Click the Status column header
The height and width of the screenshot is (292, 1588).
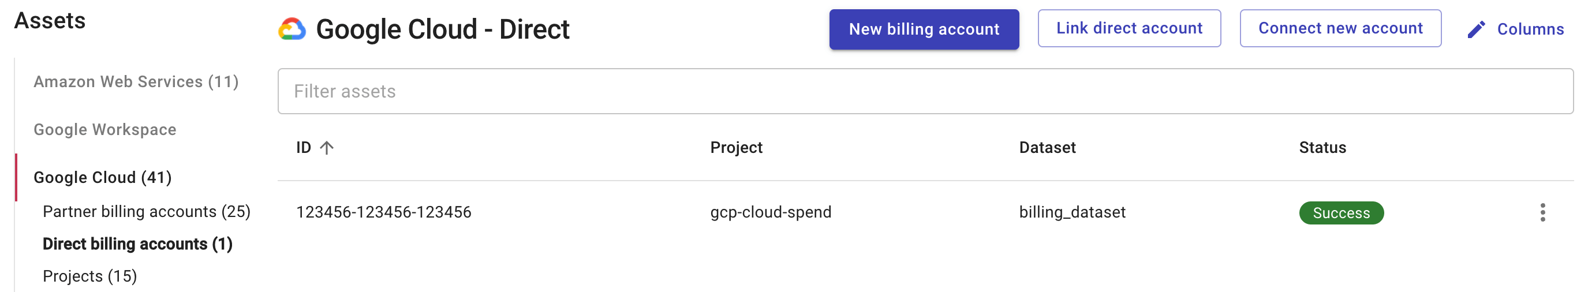coord(1322,148)
